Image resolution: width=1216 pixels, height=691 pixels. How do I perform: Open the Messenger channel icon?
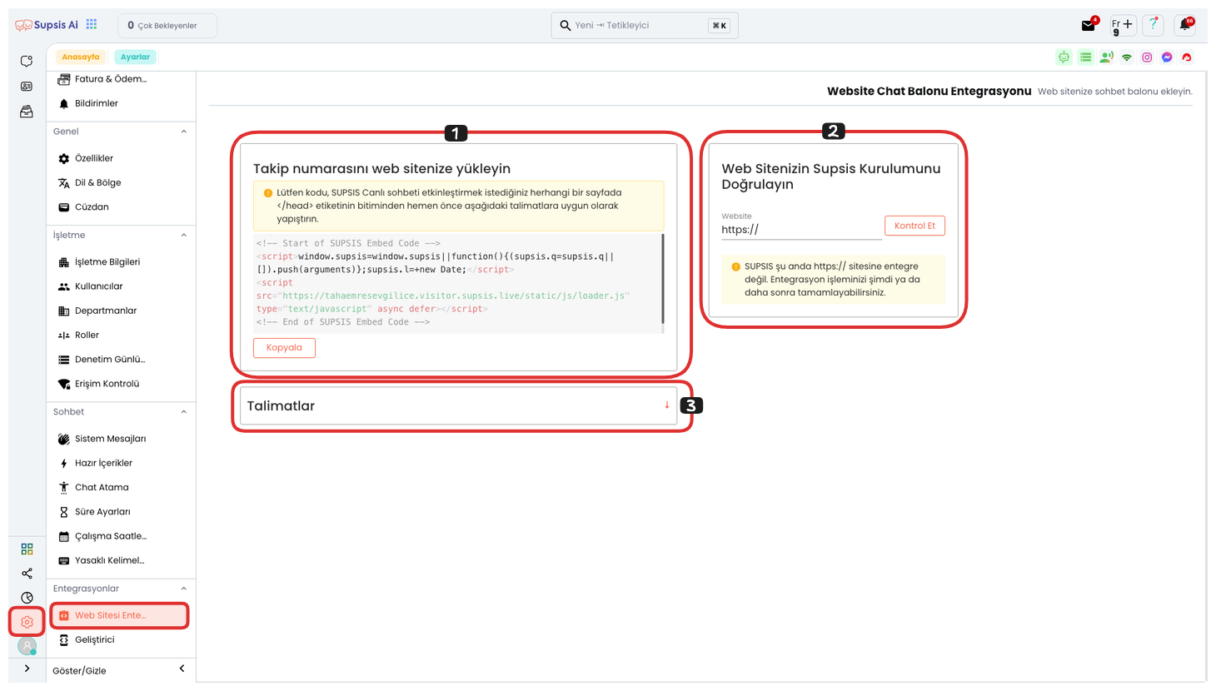[x=1167, y=57]
